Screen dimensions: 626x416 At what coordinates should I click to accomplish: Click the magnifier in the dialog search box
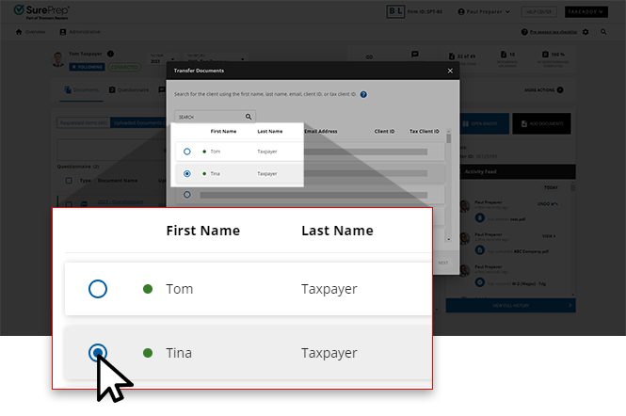249,117
